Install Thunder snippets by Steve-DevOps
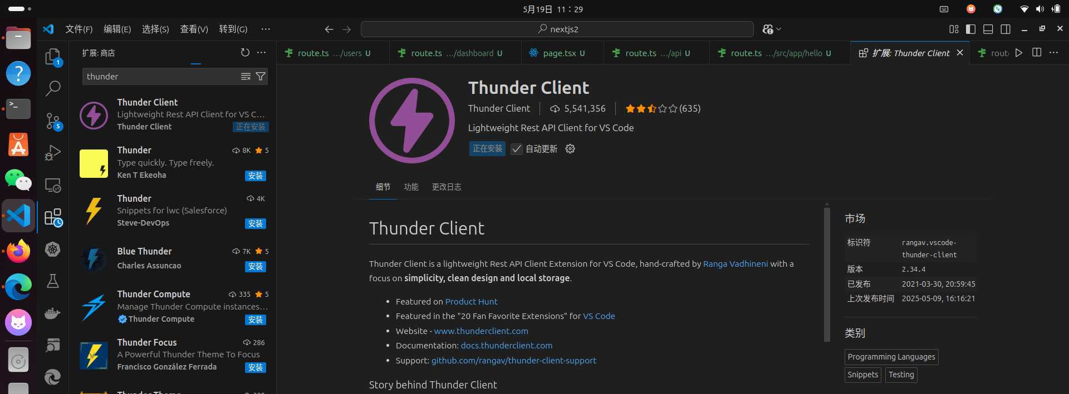 point(256,223)
